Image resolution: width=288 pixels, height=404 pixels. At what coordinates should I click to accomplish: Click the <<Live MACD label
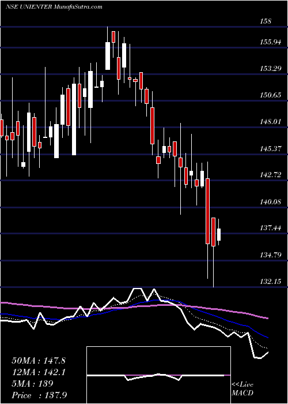click(242, 389)
